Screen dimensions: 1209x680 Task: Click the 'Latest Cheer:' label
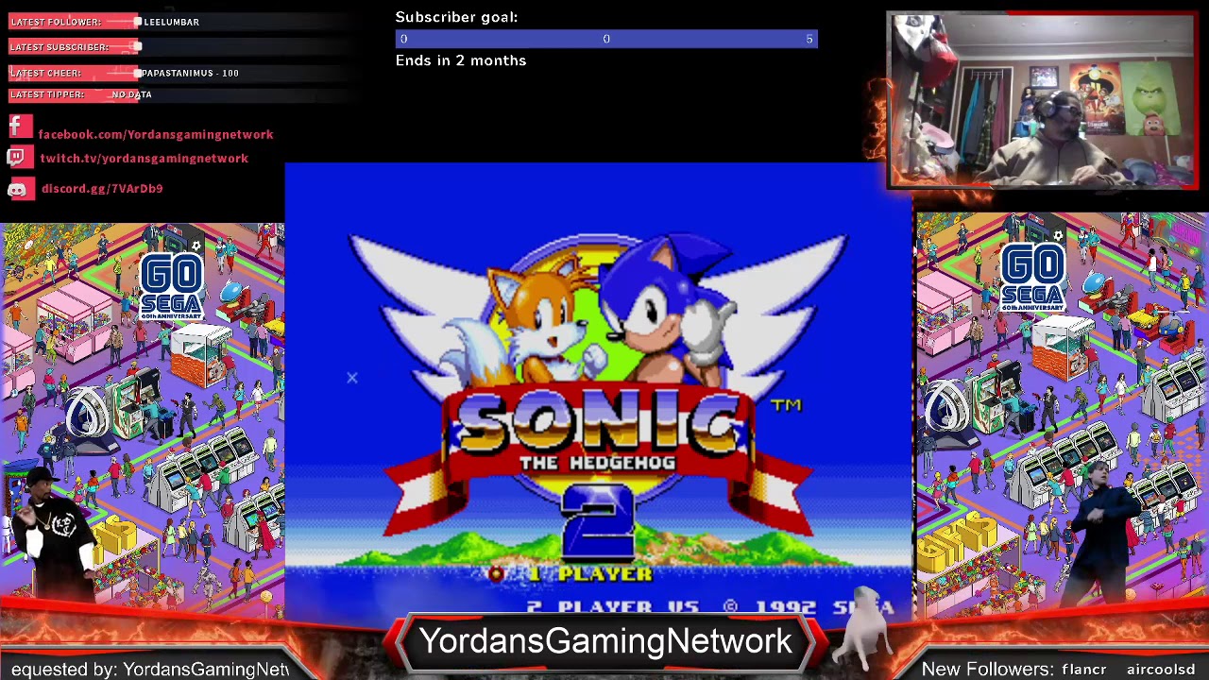(45, 73)
